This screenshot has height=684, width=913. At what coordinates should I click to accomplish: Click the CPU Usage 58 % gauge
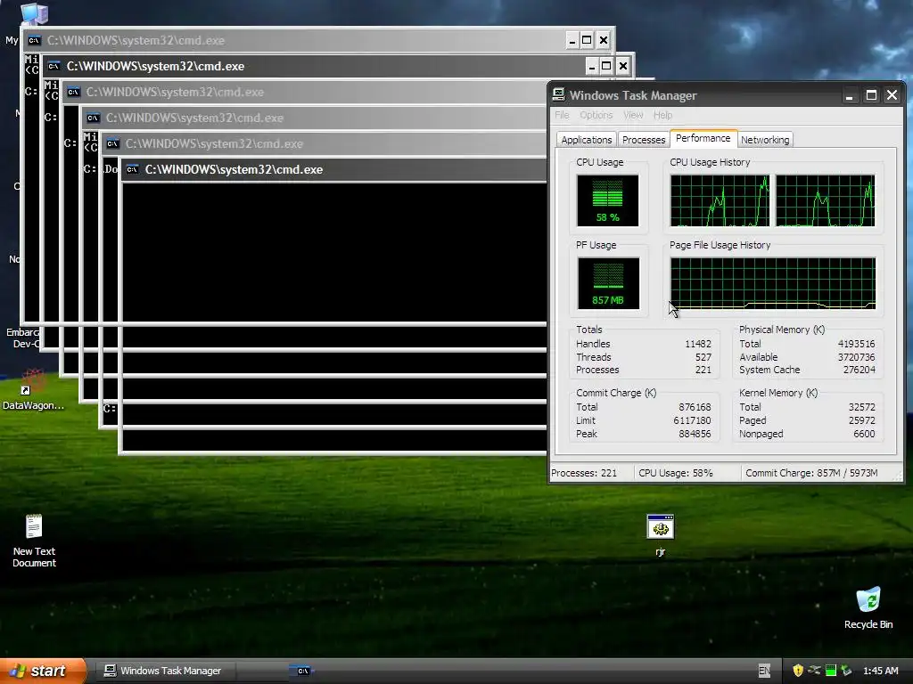coord(608,200)
